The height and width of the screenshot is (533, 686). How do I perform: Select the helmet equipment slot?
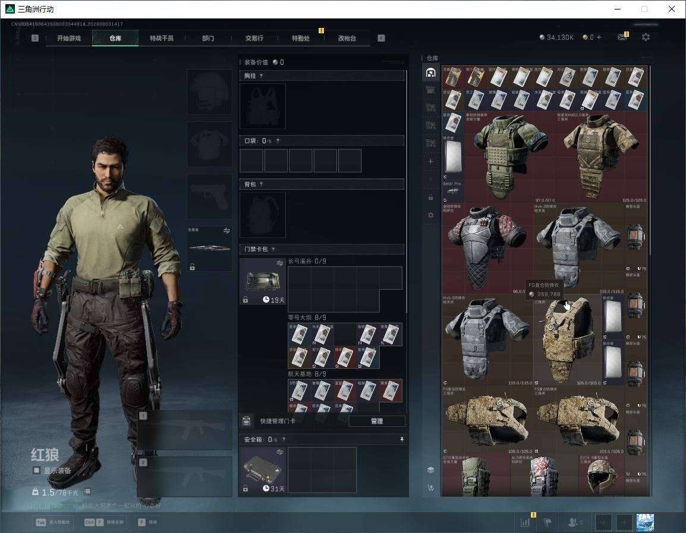pyautogui.click(x=209, y=92)
